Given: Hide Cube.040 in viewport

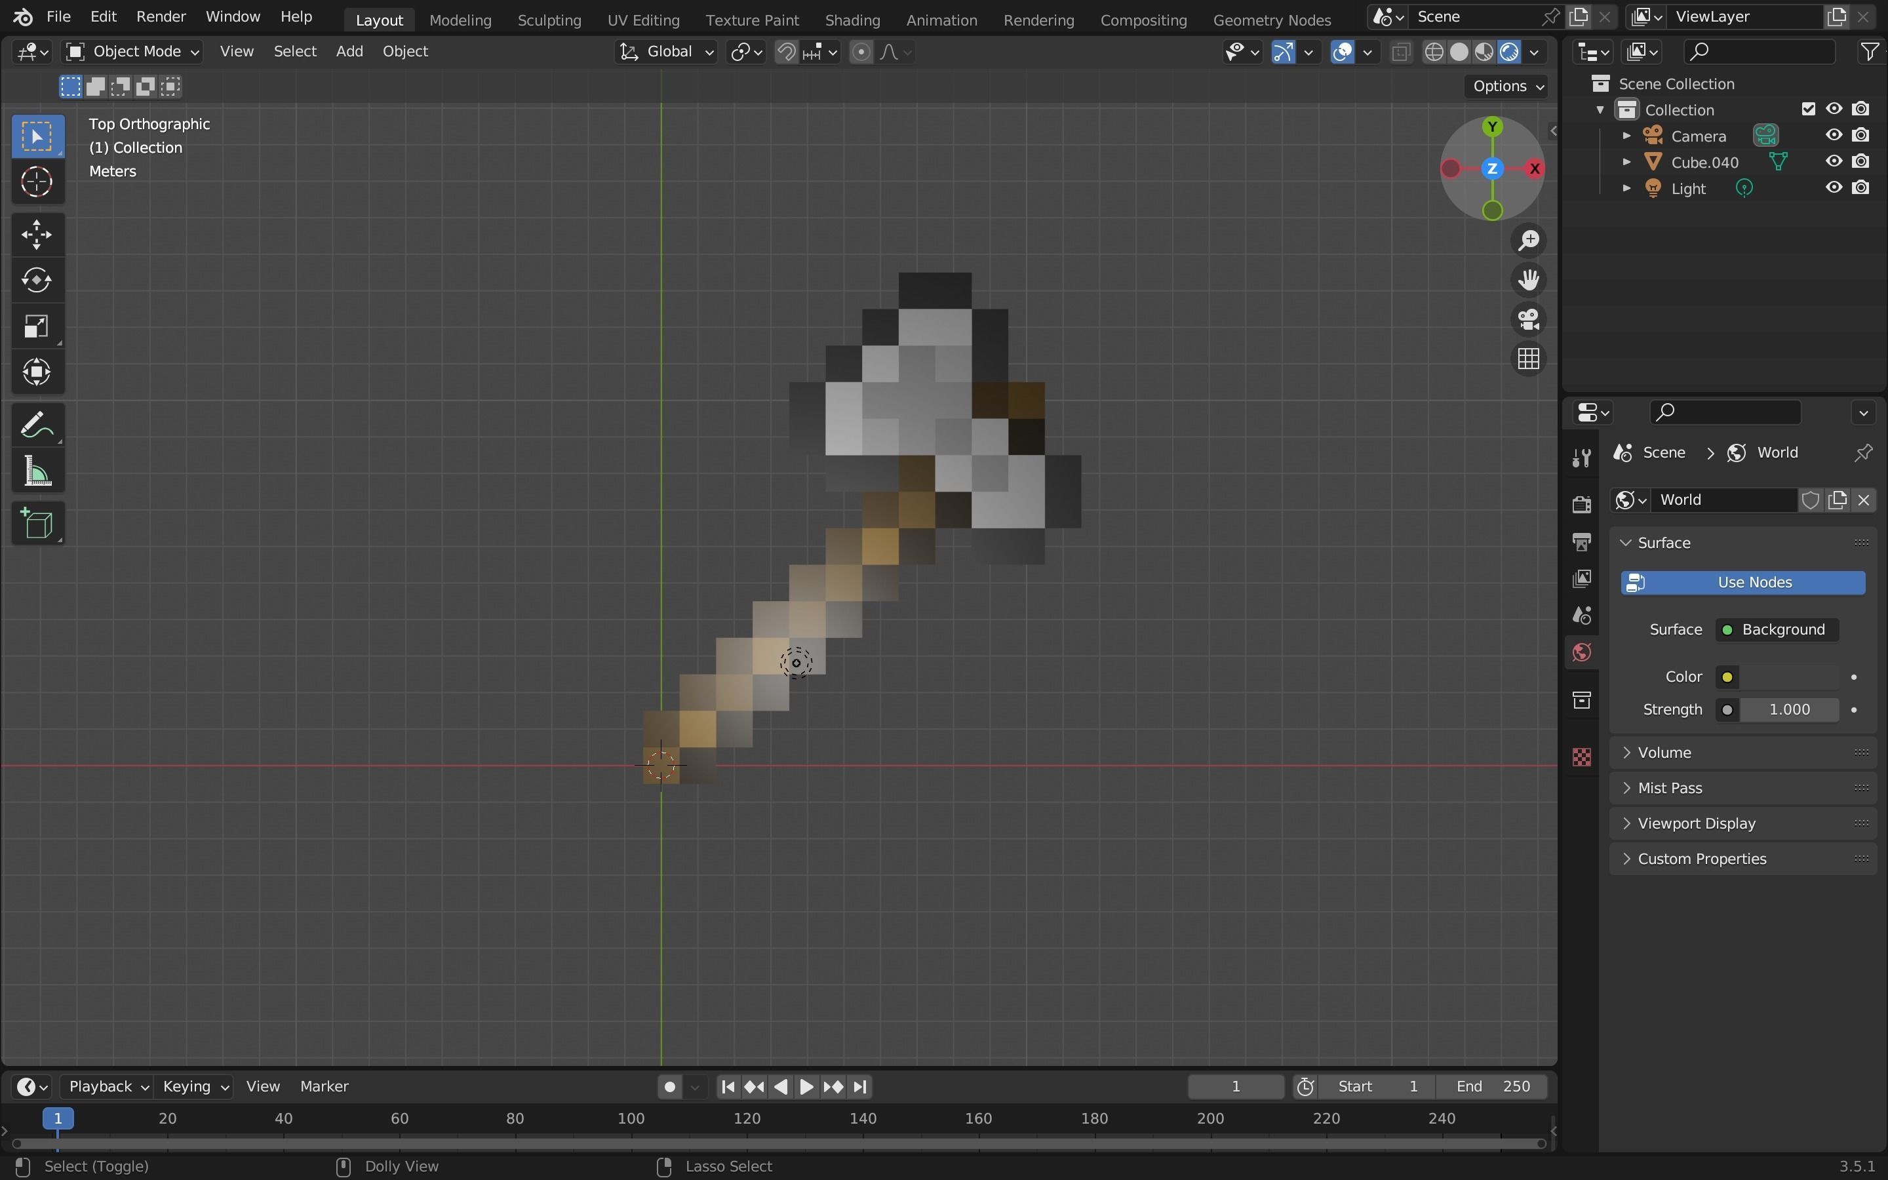Looking at the screenshot, I should coord(1834,161).
